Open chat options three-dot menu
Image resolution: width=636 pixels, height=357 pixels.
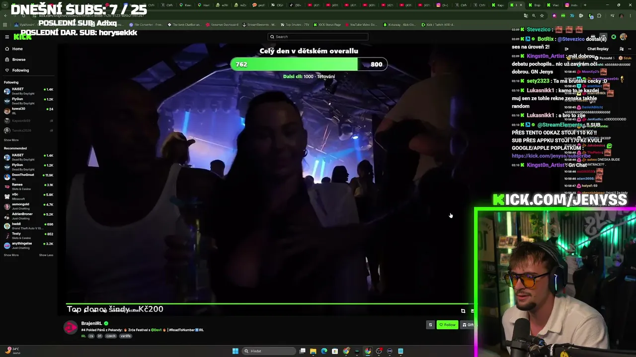pyautogui.click(x=630, y=49)
